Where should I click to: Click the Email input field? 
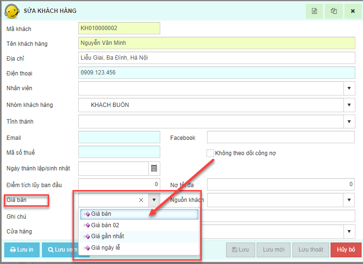click(119, 137)
